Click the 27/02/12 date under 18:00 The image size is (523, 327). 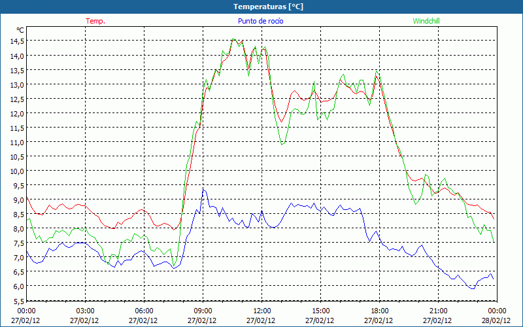tap(379, 320)
